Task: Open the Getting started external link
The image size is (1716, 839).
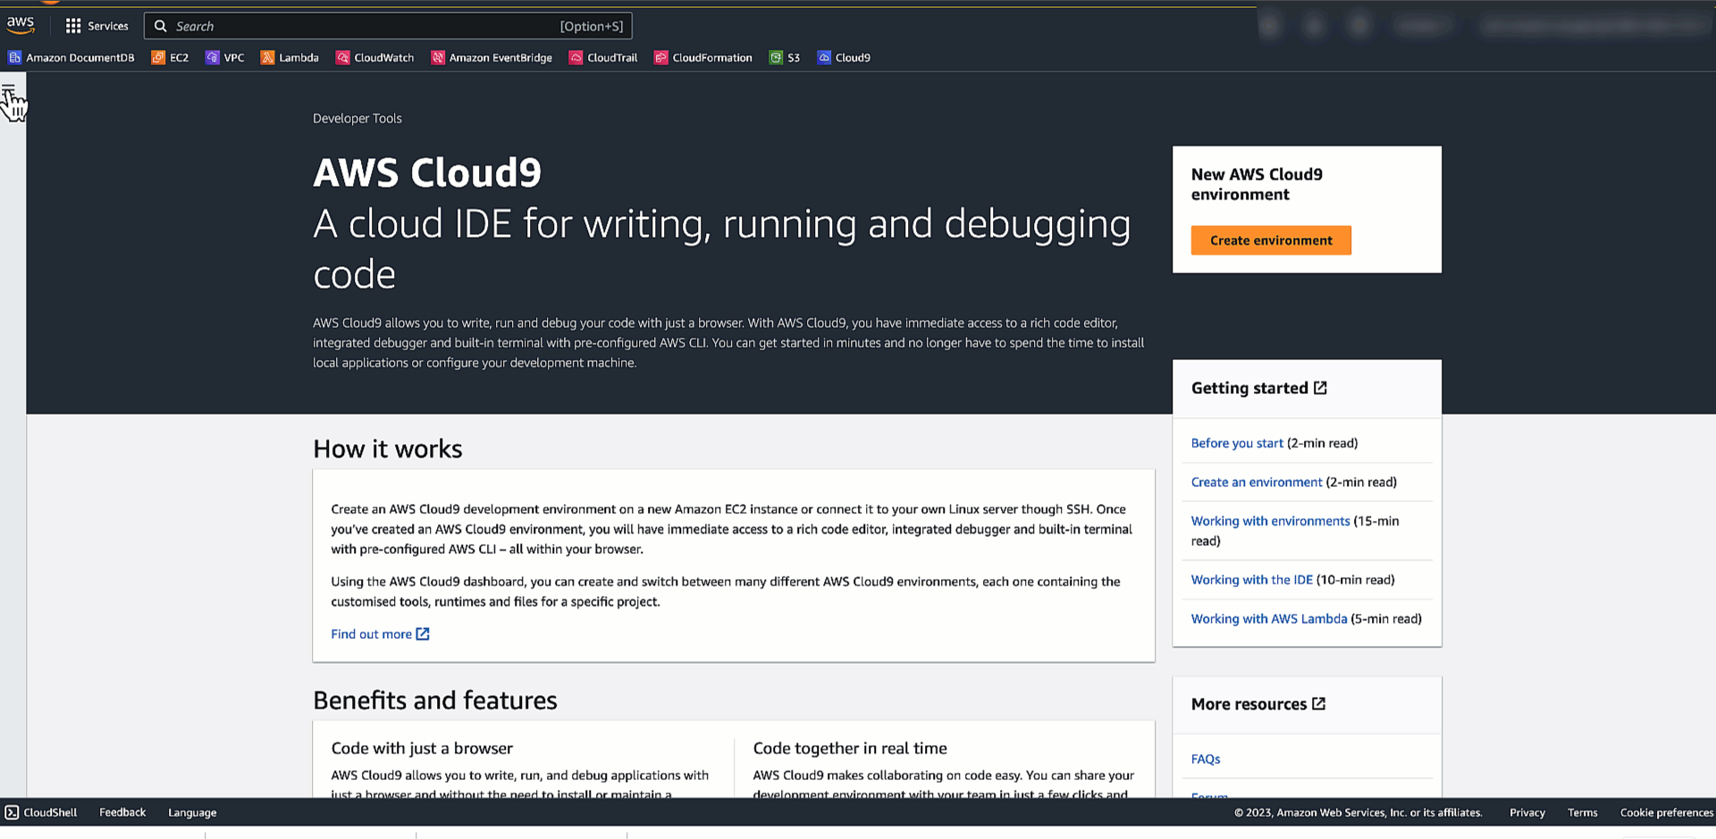Action: (x=1259, y=388)
